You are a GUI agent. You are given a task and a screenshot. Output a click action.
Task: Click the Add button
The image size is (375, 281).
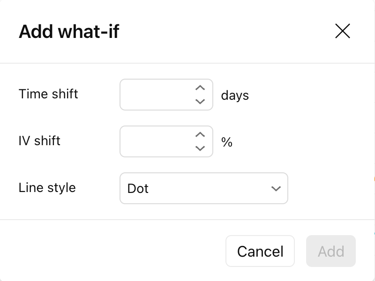click(331, 251)
